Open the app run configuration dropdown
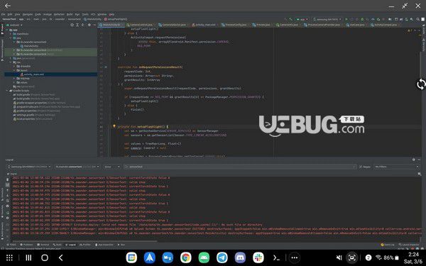Viewport: 426px width, 266px height. coord(302,19)
